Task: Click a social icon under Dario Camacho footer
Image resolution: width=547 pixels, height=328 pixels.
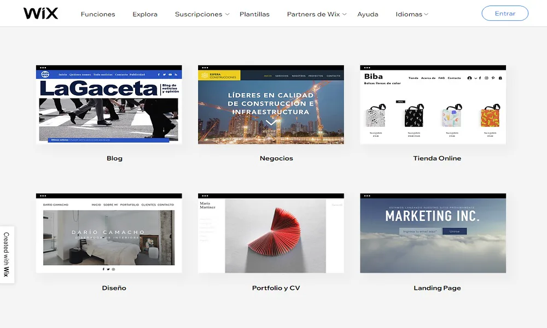Action: point(104,269)
